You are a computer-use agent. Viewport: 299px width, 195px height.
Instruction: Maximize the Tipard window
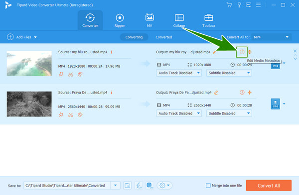point(283,5)
